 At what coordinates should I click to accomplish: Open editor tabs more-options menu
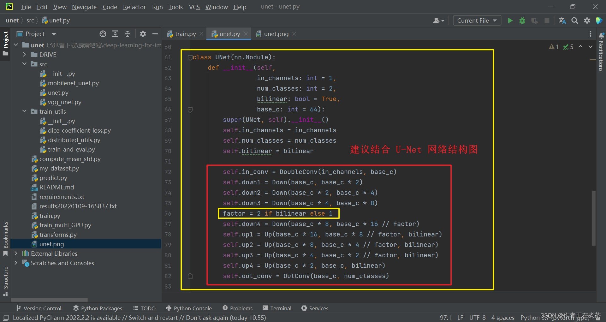pyautogui.click(x=591, y=34)
